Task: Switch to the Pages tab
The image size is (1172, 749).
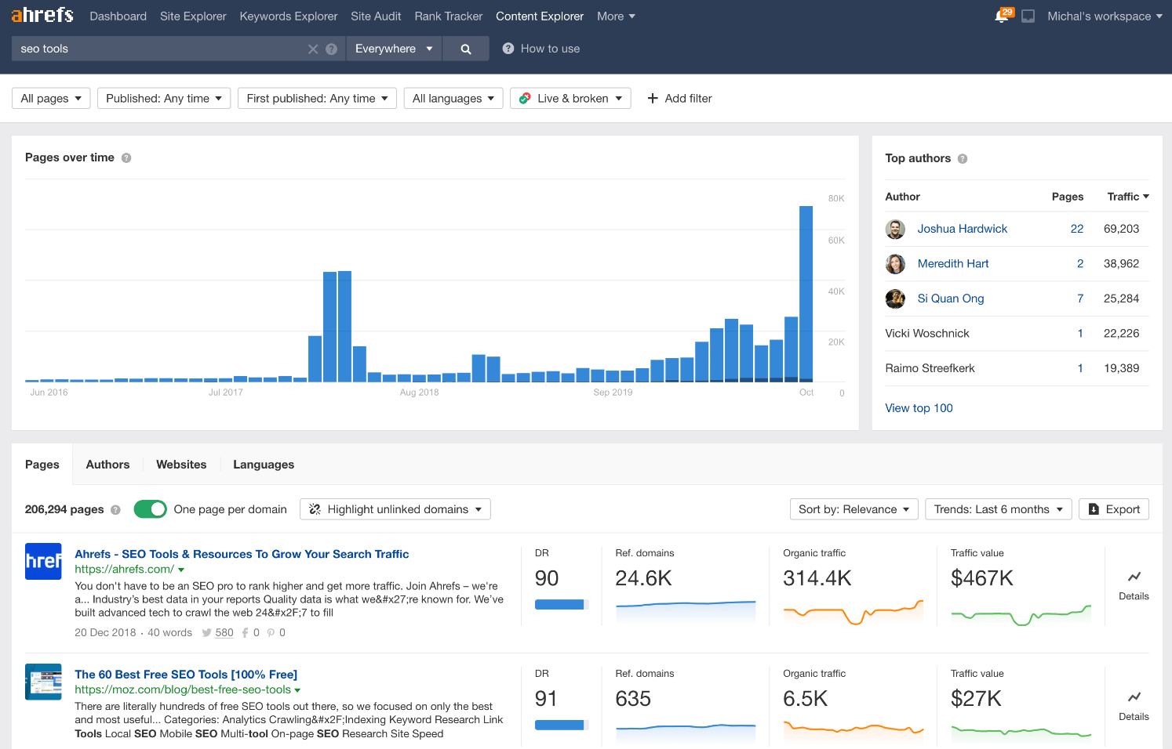Action: click(42, 465)
